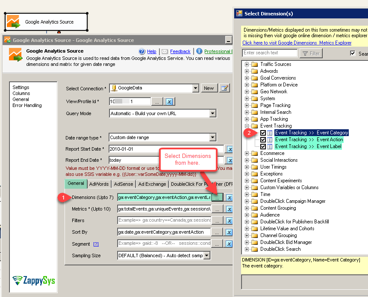The image size is (368, 297).
Task: Clear the Sort By field with X icon
Action: pos(229,232)
